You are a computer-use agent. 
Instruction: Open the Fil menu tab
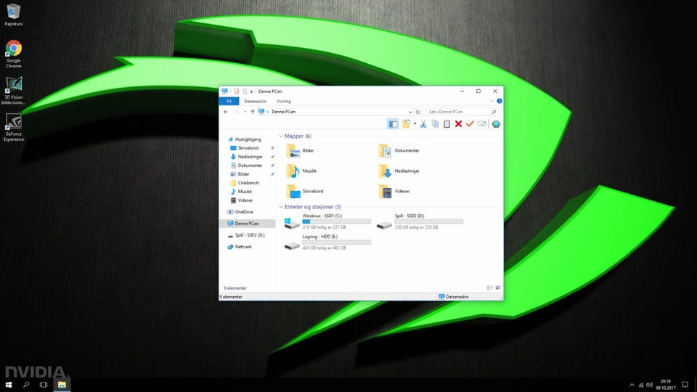point(229,102)
